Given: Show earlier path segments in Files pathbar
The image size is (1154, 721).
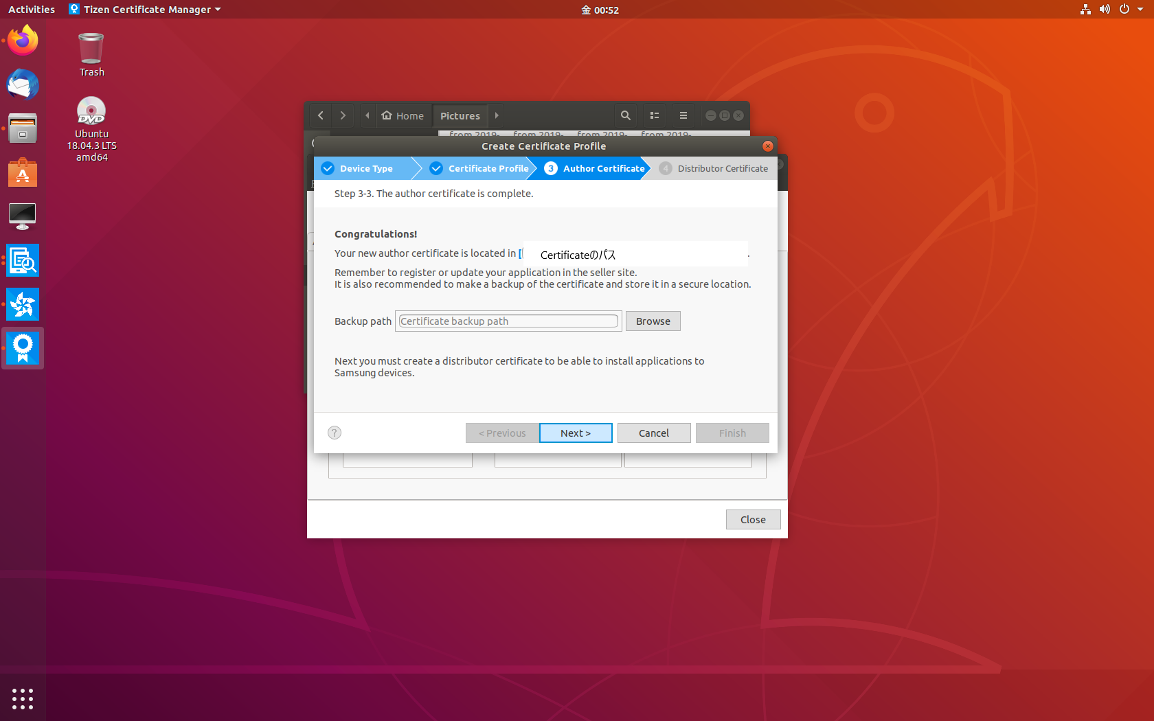Looking at the screenshot, I should click(x=367, y=115).
